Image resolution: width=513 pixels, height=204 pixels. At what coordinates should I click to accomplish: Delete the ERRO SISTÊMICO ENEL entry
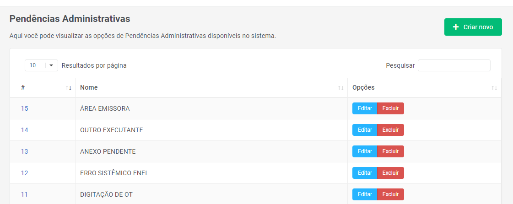click(x=390, y=173)
